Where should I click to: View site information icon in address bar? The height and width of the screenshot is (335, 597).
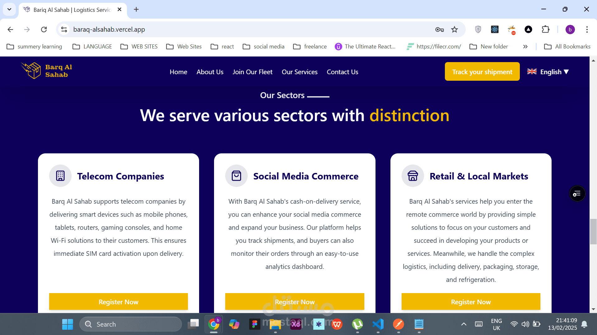[x=64, y=29]
